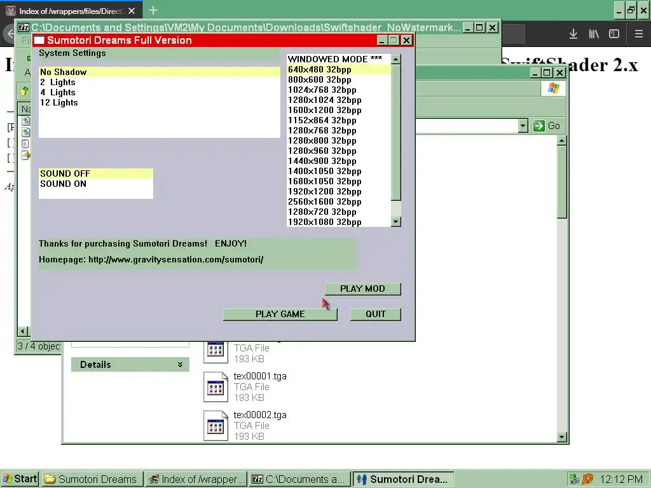
Task: Select 2560x1600 32bpp resolution
Action: click(x=339, y=201)
